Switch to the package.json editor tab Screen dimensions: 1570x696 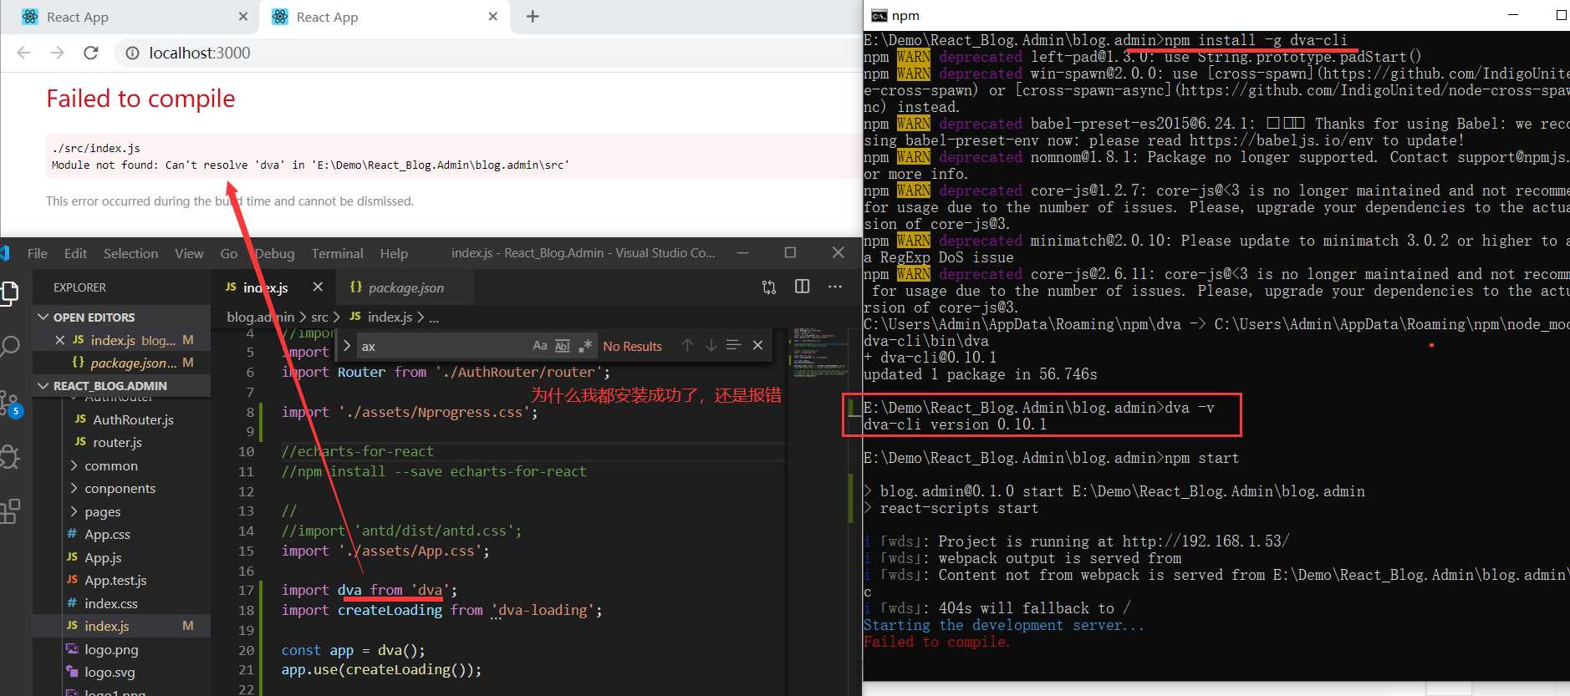click(405, 287)
